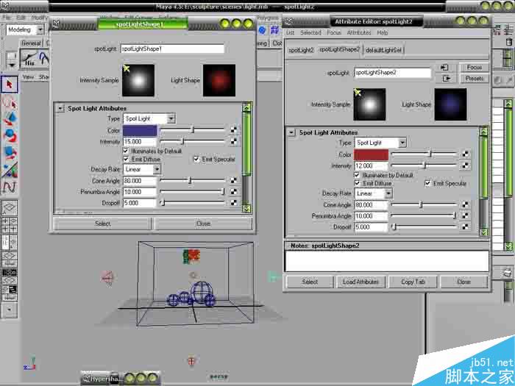This screenshot has width=515, height=386.
Task: Click map button next to spotLightShape1 Penumbra Angle
Action: (x=233, y=192)
